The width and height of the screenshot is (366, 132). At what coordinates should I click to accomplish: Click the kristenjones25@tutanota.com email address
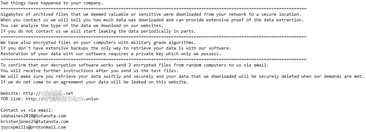(x=34, y=121)
